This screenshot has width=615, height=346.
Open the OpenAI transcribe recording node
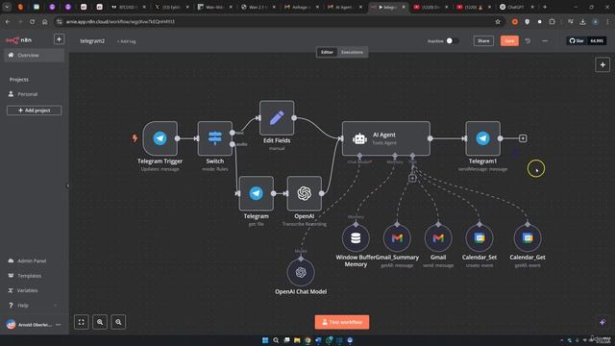tap(305, 193)
